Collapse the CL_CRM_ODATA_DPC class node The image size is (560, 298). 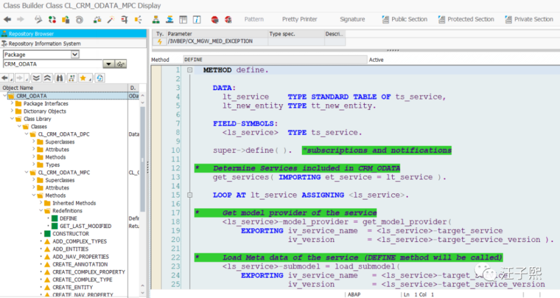coord(26,134)
